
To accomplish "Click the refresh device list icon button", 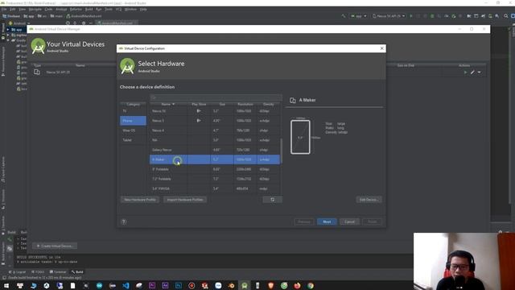I will (x=272, y=200).
